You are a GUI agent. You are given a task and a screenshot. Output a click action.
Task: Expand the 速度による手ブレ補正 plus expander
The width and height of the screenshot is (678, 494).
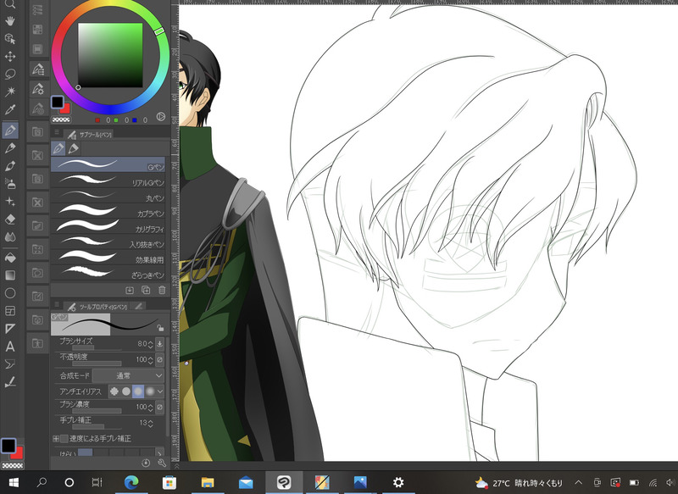click(x=56, y=439)
